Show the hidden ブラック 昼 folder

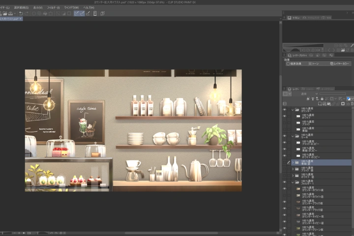click(285, 169)
